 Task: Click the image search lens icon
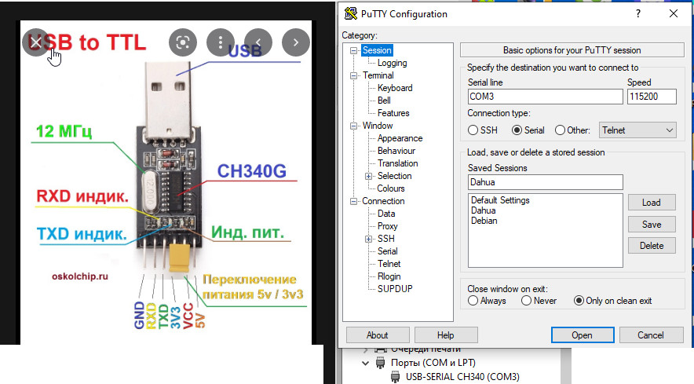pos(182,42)
